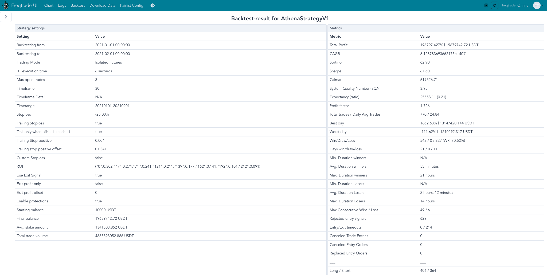Click the Backtest-result for AthenaStrategyV1 heading
Screen dimensions: 547x275
coord(280,19)
